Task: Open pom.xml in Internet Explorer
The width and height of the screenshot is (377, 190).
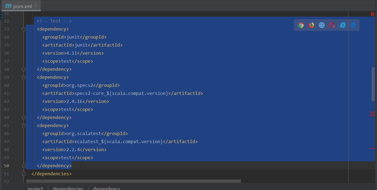Action: point(343,25)
